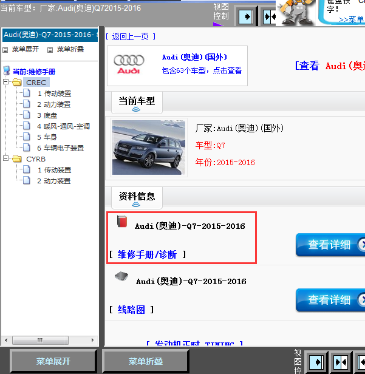The image size is (365, 374).
Task: Open CREC item 1 传动装置
Action: pos(55,93)
